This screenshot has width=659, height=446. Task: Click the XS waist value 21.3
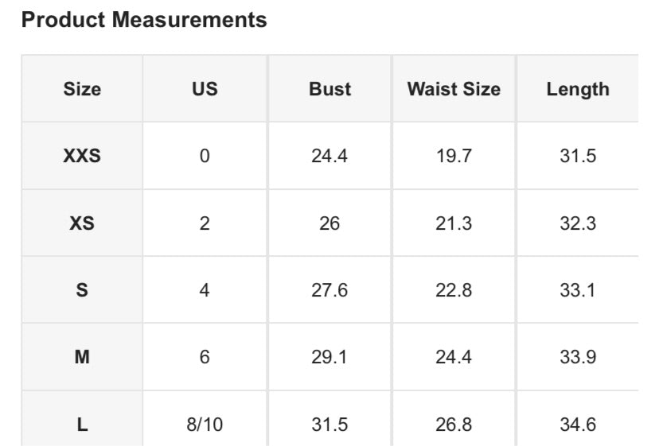454,223
